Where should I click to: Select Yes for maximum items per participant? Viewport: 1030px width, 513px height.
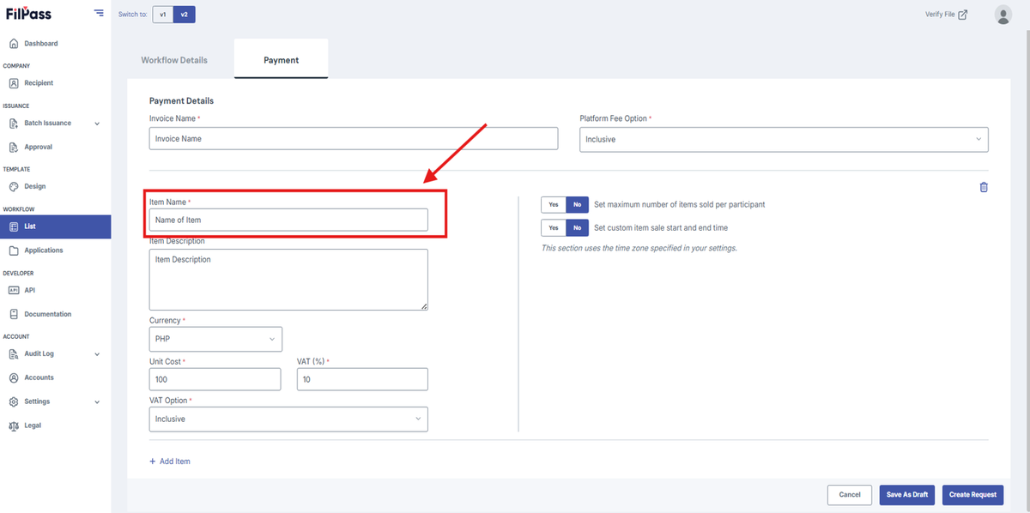click(x=554, y=205)
